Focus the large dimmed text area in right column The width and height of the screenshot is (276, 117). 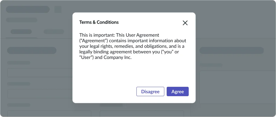(237, 87)
